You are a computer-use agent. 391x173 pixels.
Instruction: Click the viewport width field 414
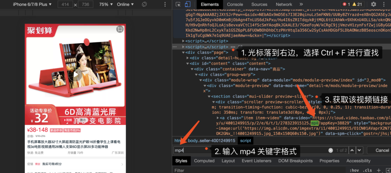(65, 4)
